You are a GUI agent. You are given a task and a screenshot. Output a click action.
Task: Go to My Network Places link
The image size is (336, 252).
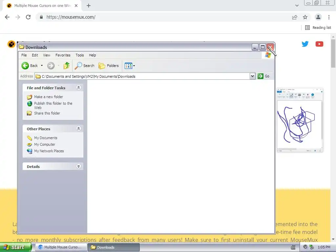49,151
